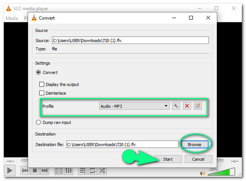Screen dimensions: 246x181
Task: Toggle the shuffle random icon
Action: [x=102, y=171]
